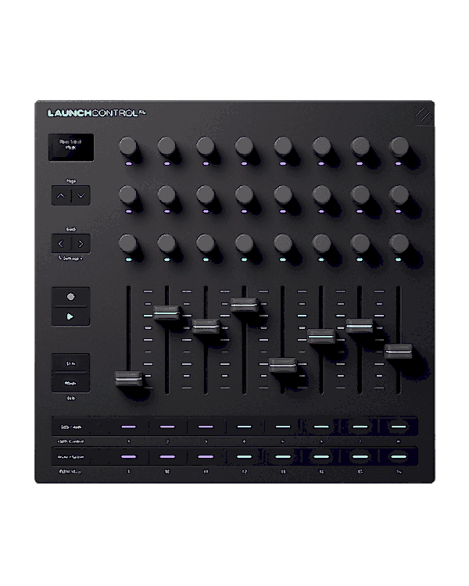The width and height of the screenshot is (469, 586).
Task: Push lower-row button 14
Action: [321, 457]
